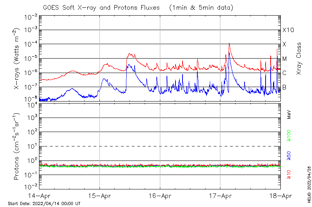The width and height of the screenshot is (312, 207).
Task: Click the vertical Xray Class axis title
Action: (x=299, y=59)
